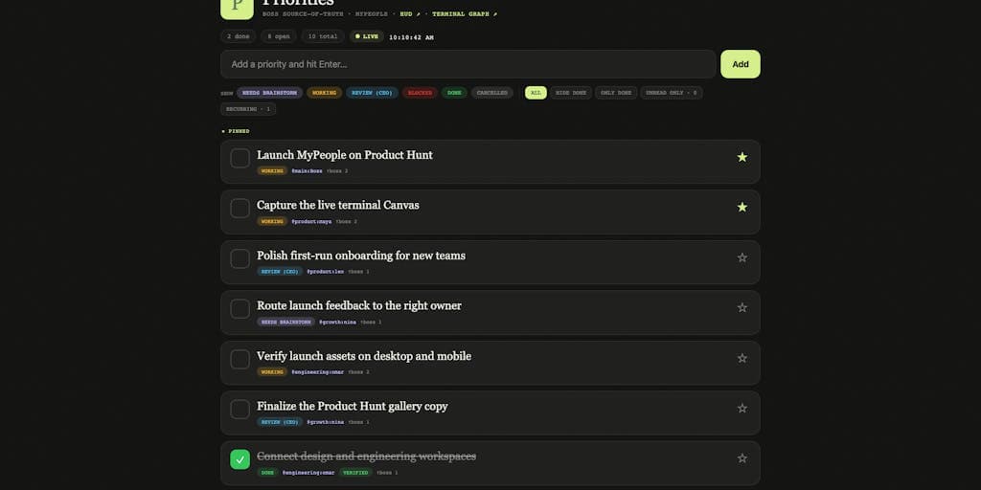Check off Capture the live terminal Canvas

coord(240,208)
